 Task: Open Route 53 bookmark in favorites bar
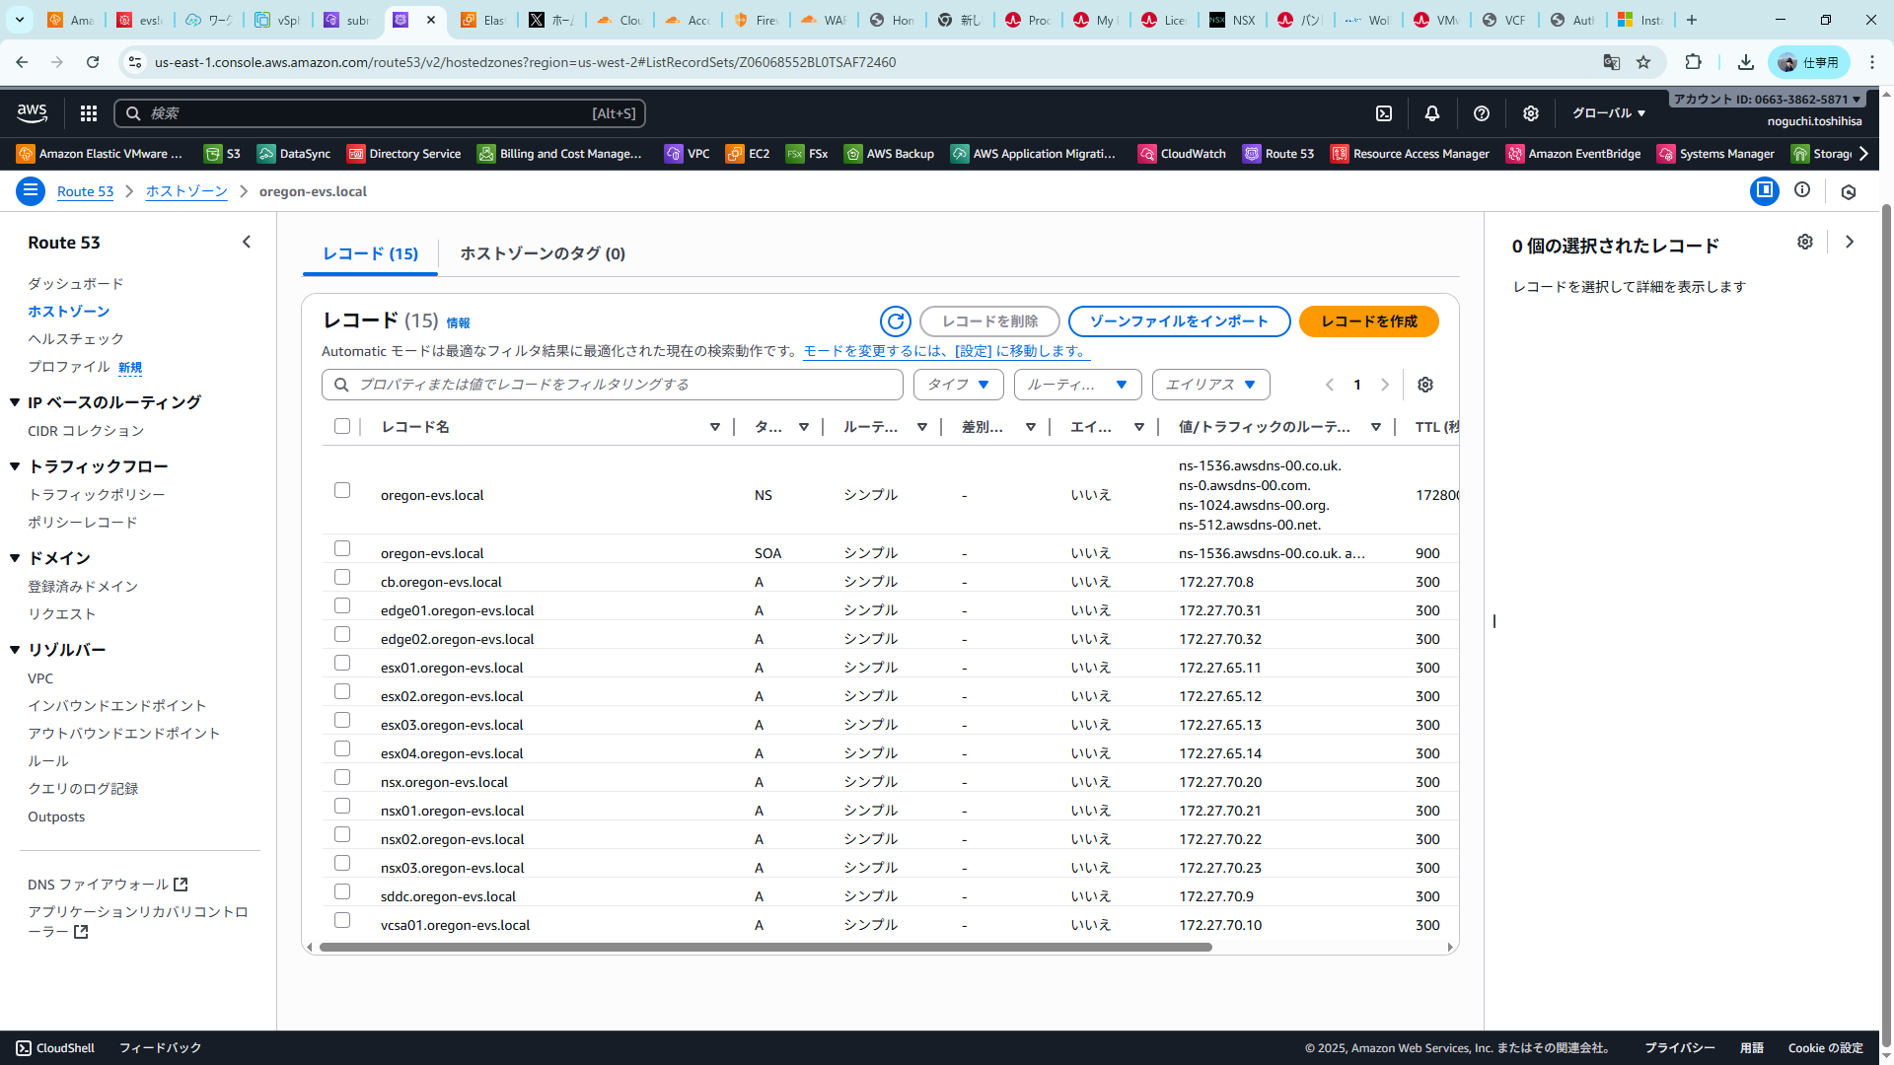[x=1279, y=154]
